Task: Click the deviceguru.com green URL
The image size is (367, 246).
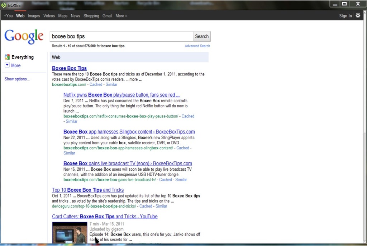Action: 94,206
